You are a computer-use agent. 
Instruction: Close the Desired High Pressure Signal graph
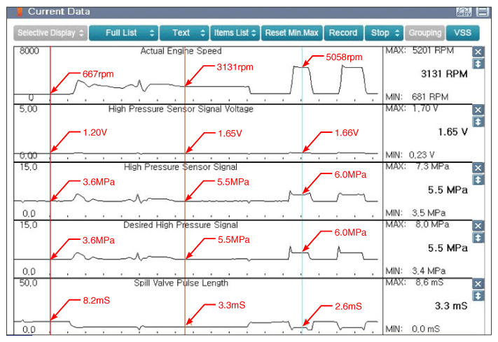point(478,226)
